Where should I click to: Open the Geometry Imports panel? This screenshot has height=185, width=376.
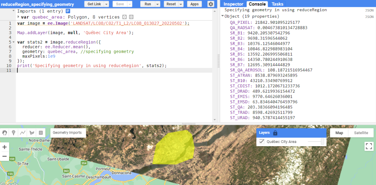click(68, 133)
